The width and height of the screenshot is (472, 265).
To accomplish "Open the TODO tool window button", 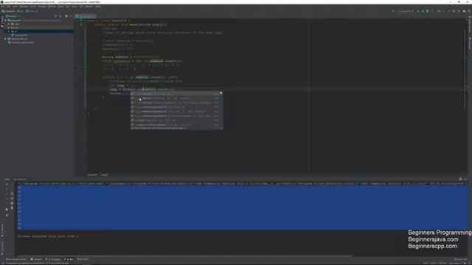I will point(83,259).
